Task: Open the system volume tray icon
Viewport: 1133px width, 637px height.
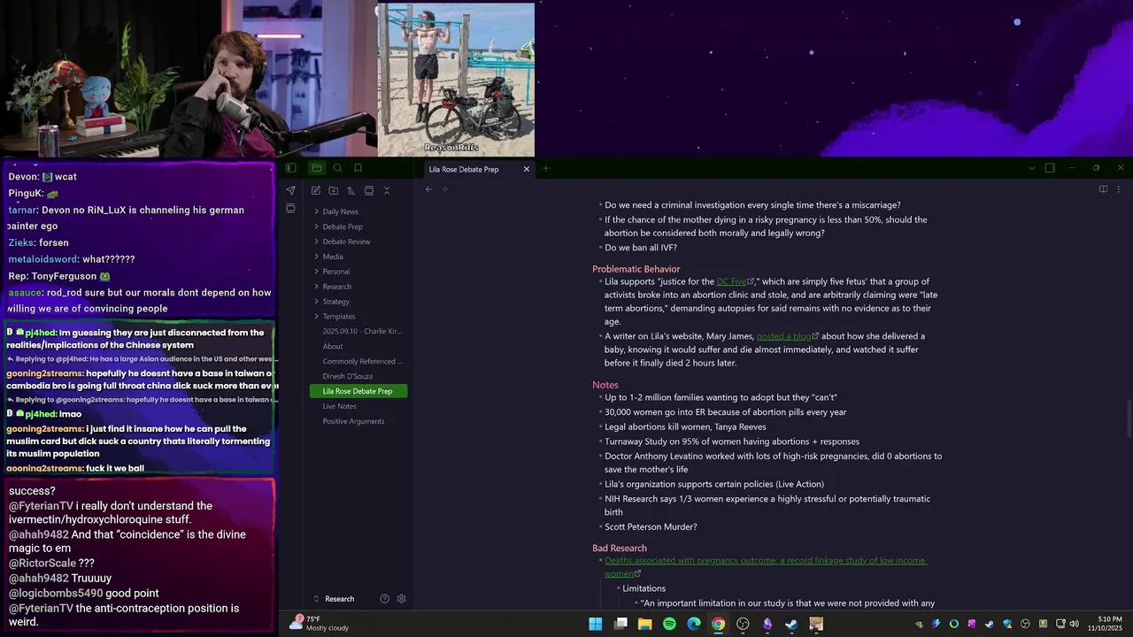Action: click(x=1075, y=624)
